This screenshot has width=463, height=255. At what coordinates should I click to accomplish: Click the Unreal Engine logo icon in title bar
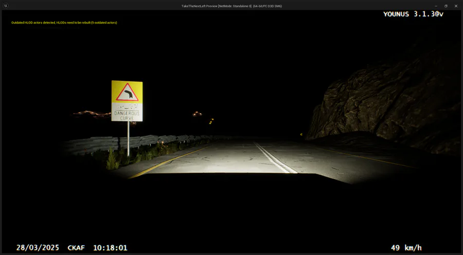[x=6, y=6]
